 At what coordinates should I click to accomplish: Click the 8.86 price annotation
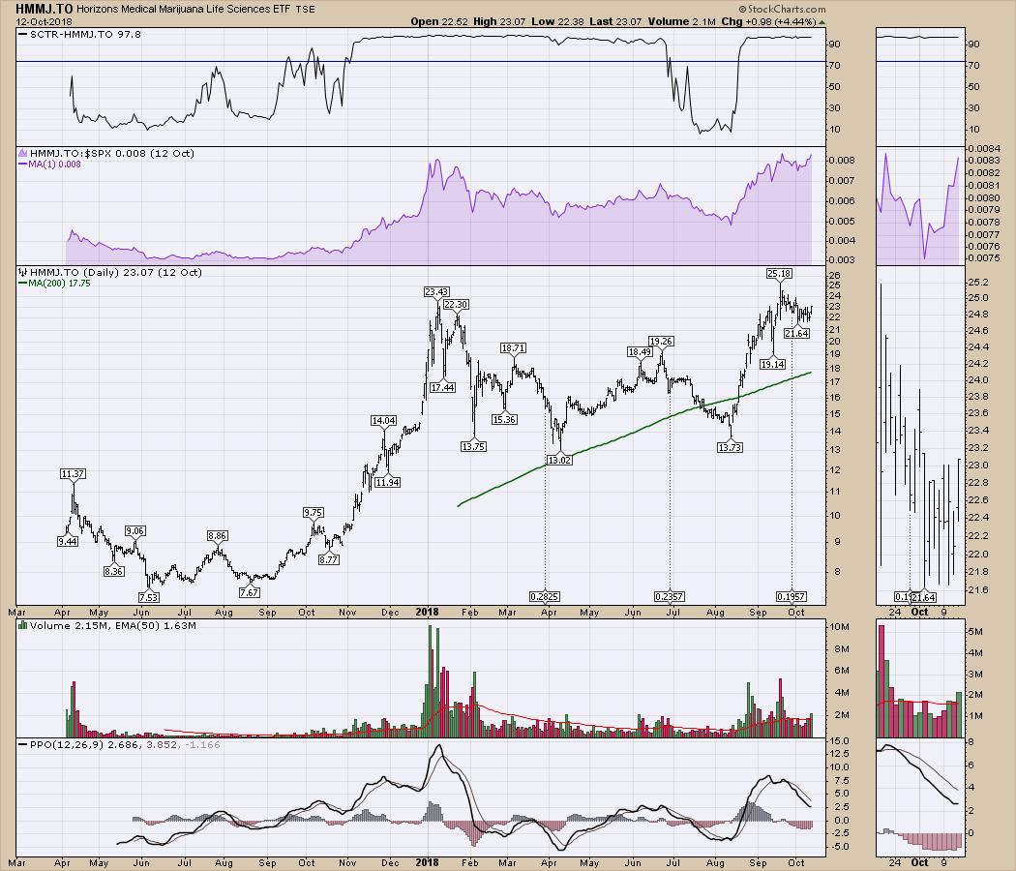(217, 536)
